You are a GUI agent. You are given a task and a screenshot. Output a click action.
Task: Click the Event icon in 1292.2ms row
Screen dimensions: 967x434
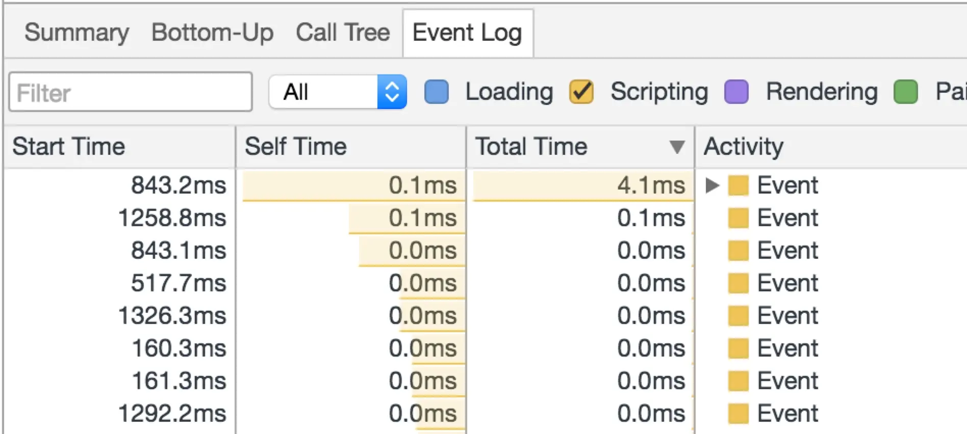(738, 414)
